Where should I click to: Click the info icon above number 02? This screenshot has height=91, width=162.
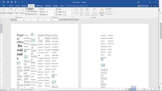point(25,51)
